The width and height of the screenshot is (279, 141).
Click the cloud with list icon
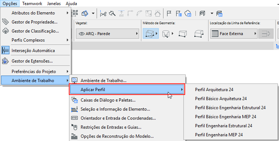(x=188, y=13)
